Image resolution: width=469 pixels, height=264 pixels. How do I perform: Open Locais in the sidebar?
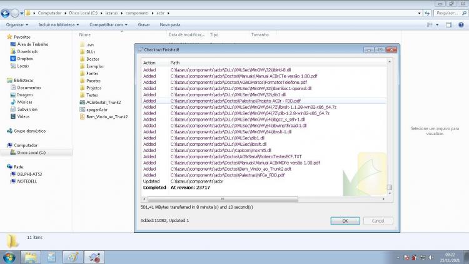click(20, 66)
